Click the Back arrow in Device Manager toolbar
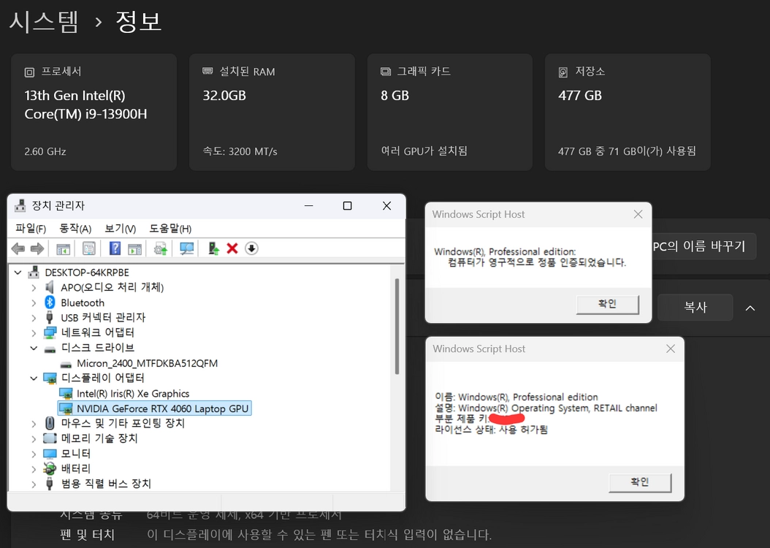 (18, 248)
